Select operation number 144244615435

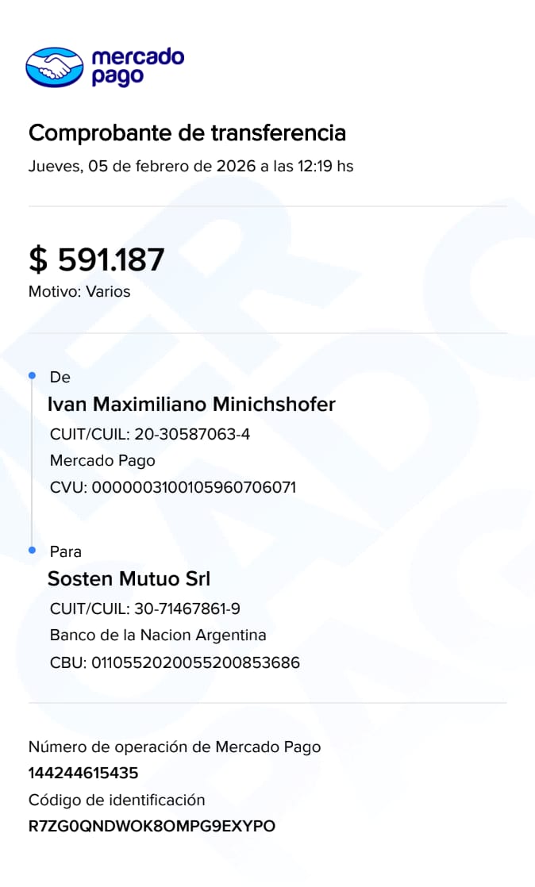click(83, 773)
